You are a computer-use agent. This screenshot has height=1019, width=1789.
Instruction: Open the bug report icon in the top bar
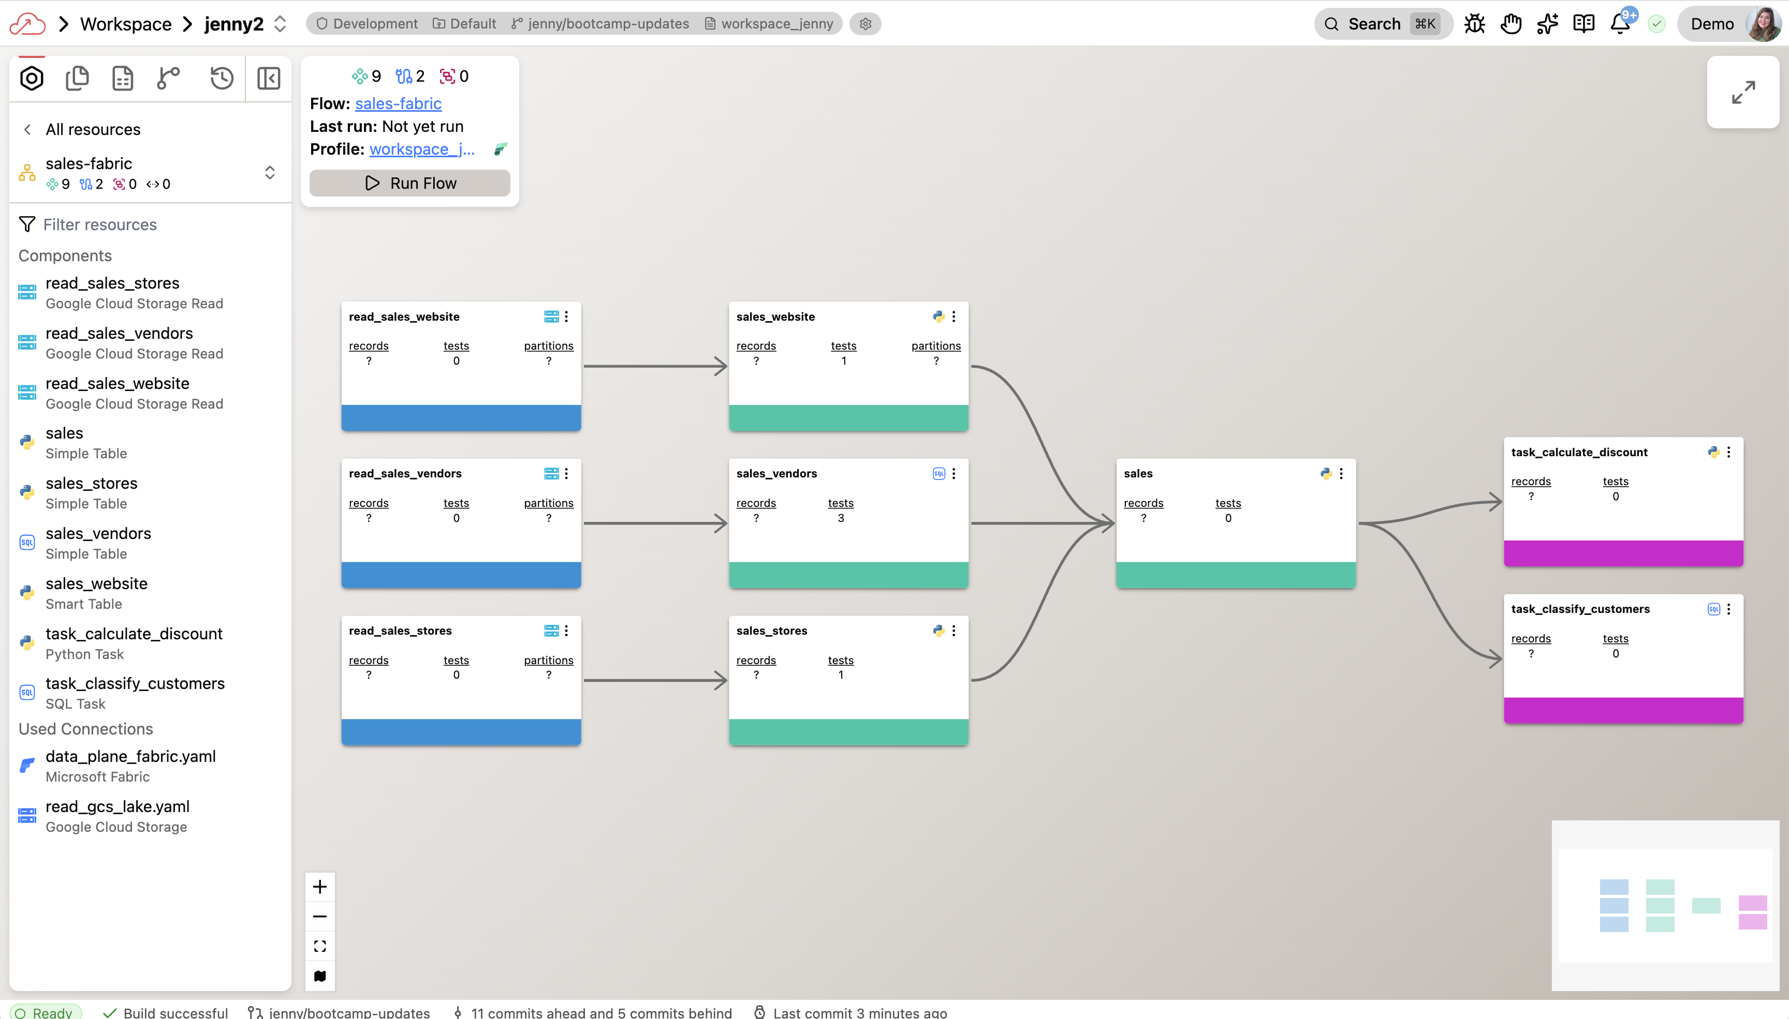[x=1474, y=23]
